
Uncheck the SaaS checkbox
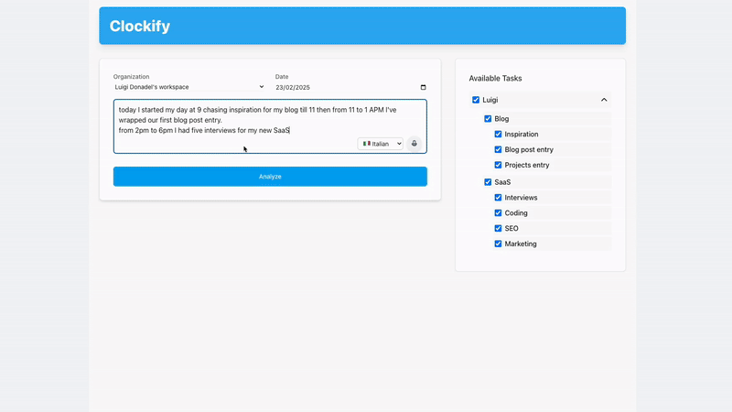click(488, 182)
